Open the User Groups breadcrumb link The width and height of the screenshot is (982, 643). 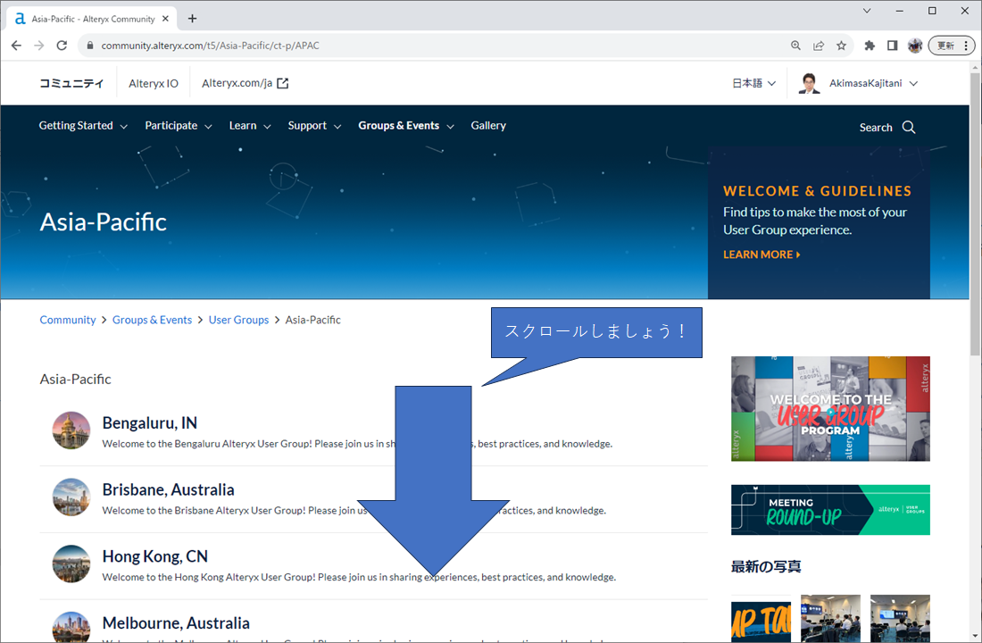coord(238,320)
